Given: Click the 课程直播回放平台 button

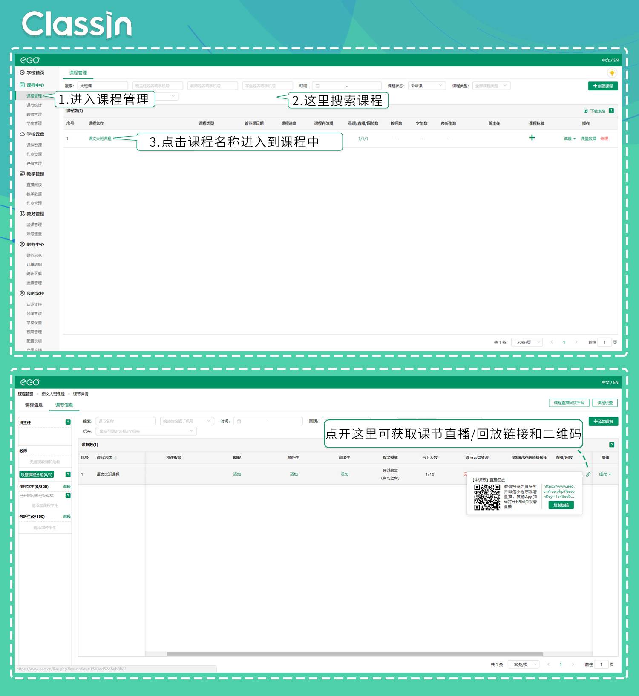Looking at the screenshot, I should (x=569, y=403).
